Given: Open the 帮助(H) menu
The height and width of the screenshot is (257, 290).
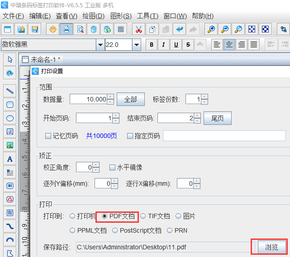Looking at the screenshot, I should [x=203, y=16].
